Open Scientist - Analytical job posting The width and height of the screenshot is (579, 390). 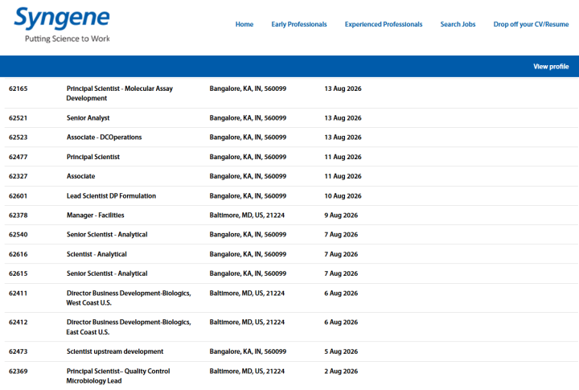click(96, 254)
